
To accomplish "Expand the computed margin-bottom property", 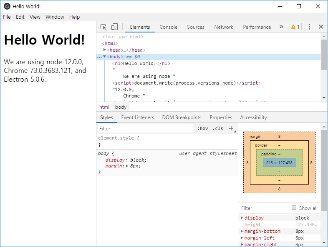I will tap(242, 231).
